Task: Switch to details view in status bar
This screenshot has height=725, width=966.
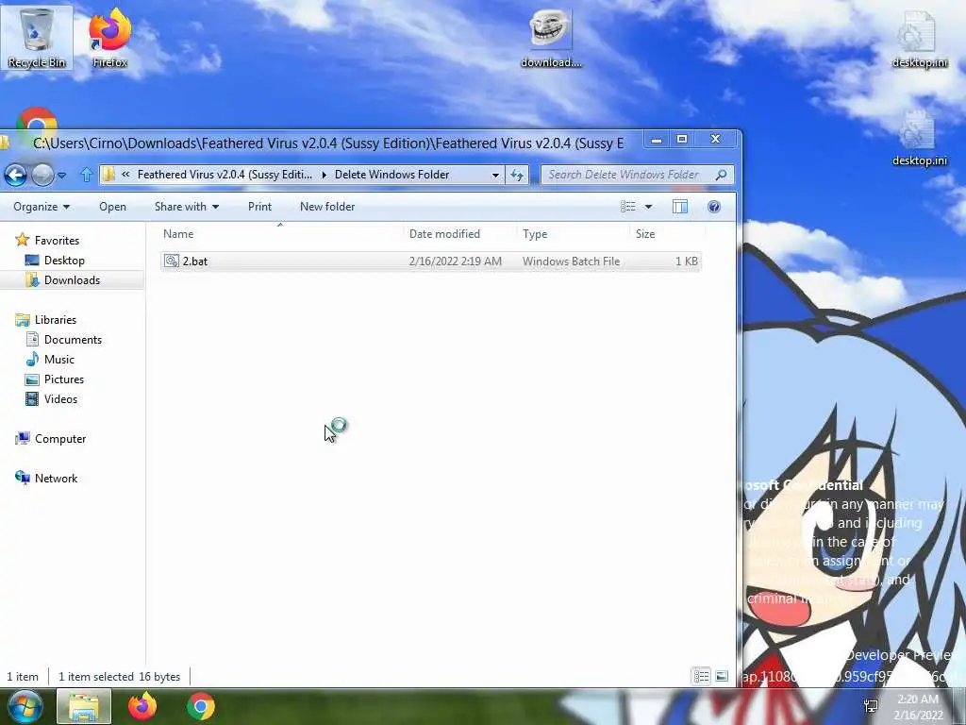Action: click(x=701, y=676)
